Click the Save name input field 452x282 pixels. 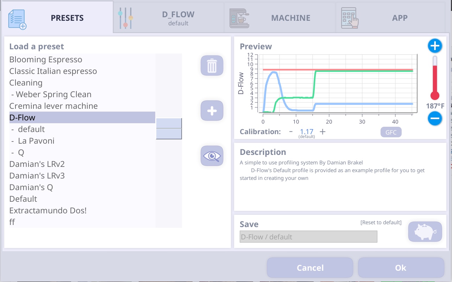point(308,237)
